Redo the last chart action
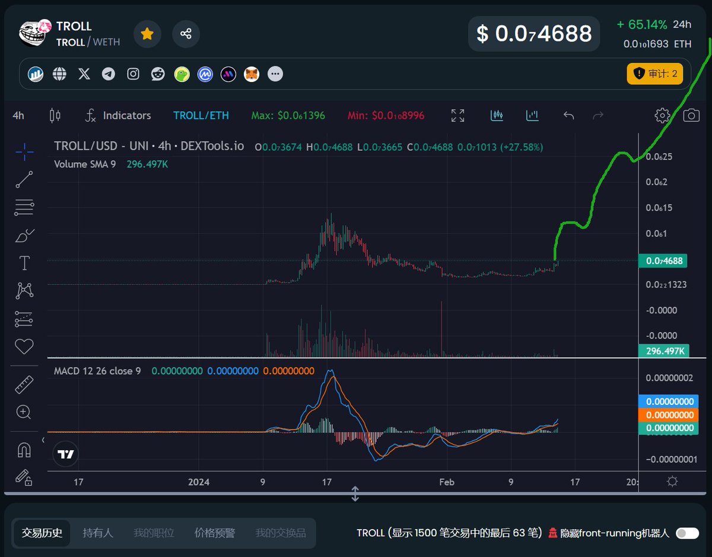The height and width of the screenshot is (557, 712). tap(599, 115)
